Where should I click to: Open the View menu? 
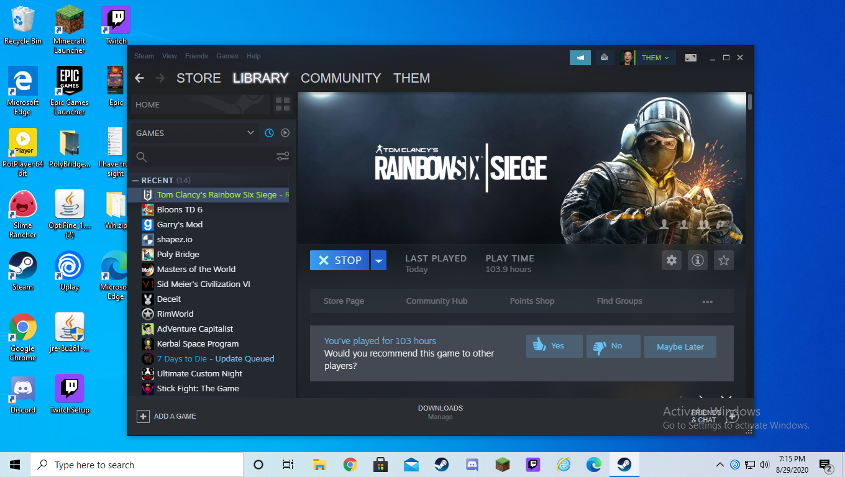click(170, 56)
